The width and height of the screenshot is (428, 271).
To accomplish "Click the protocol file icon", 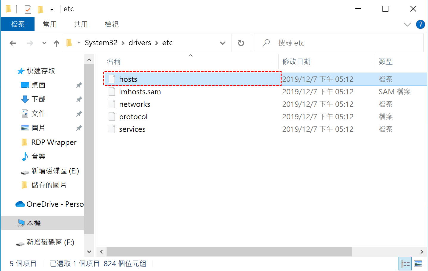I will click(112, 116).
